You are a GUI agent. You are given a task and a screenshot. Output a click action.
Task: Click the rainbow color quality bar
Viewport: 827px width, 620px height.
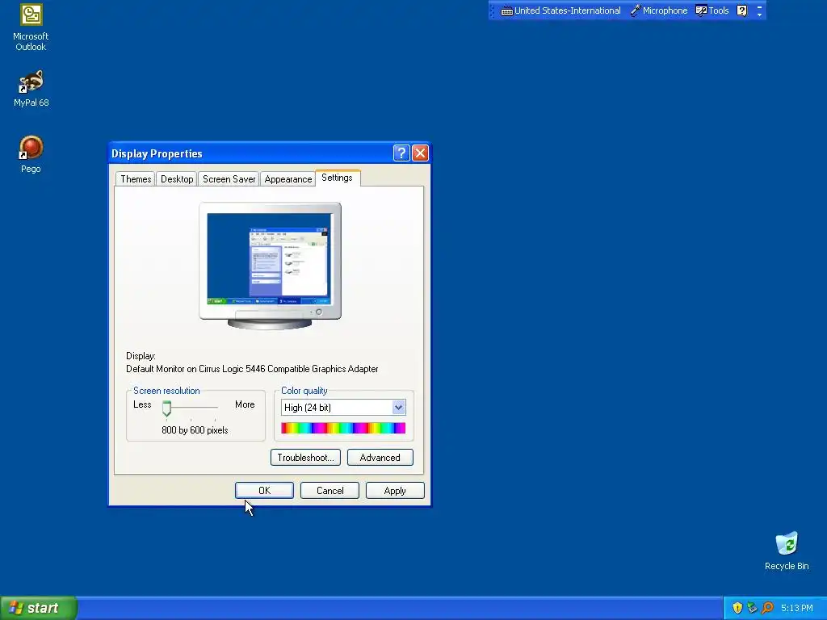click(x=343, y=428)
